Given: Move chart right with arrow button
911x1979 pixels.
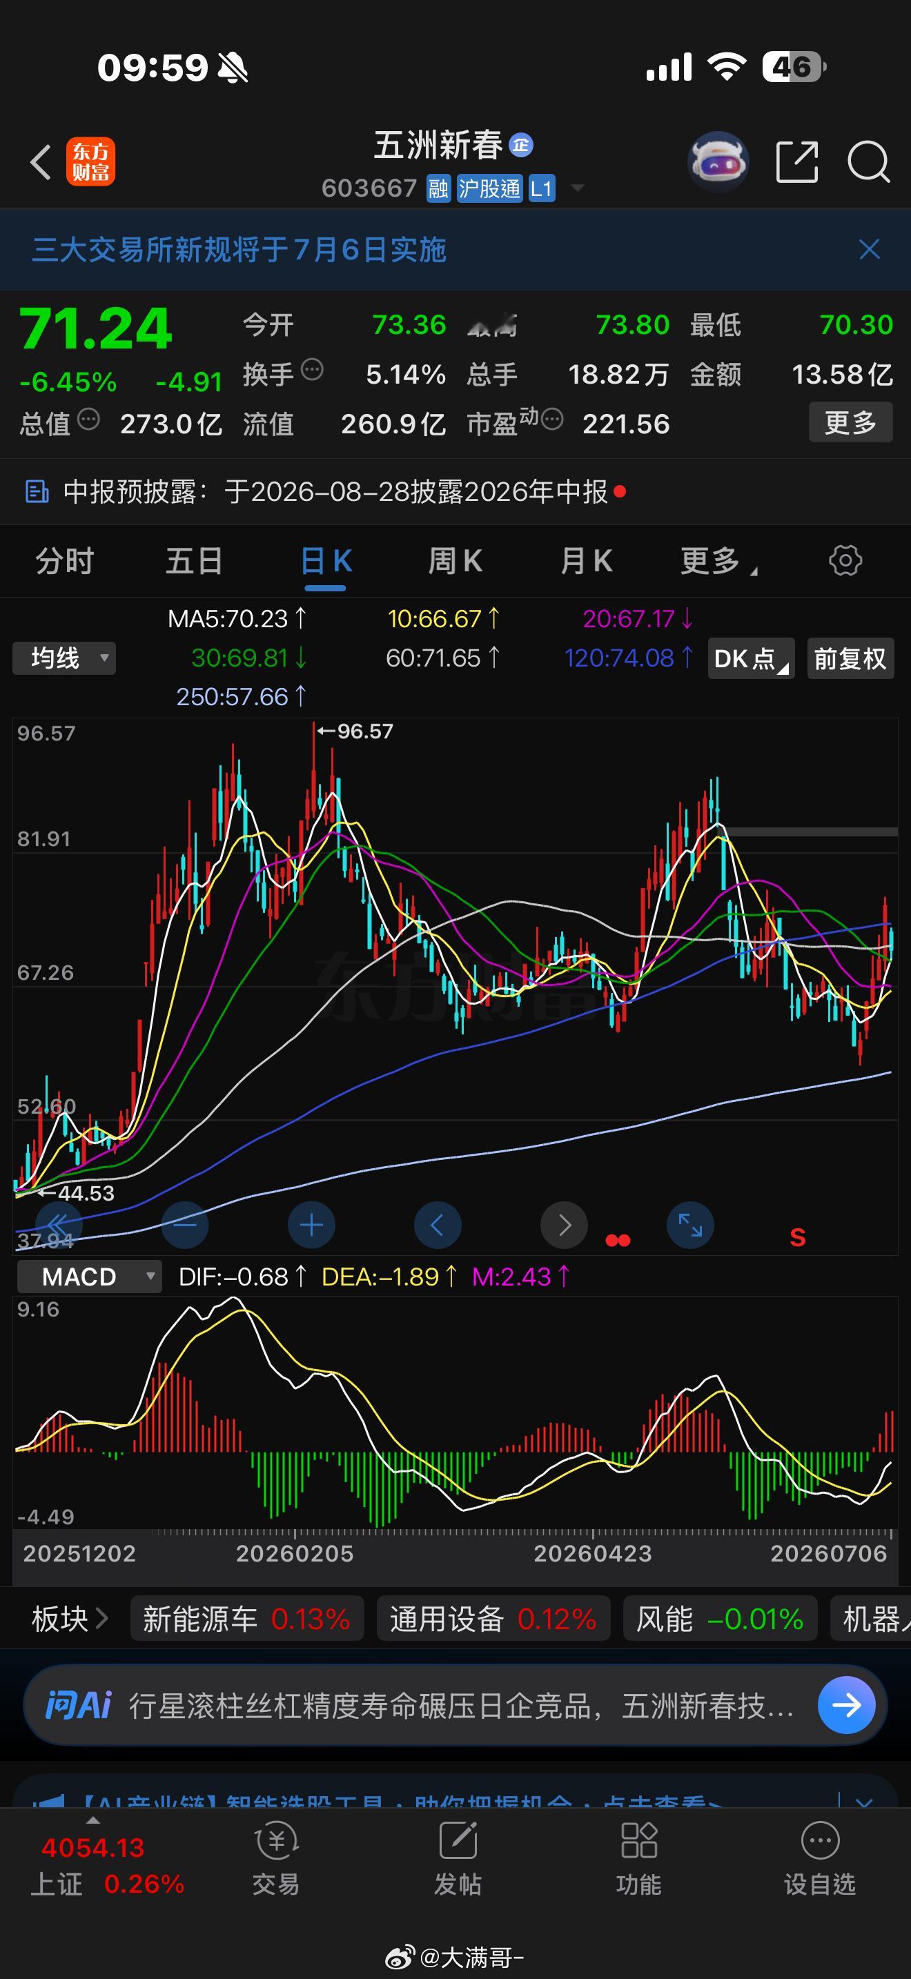Looking at the screenshot, I should pyautogui.click(x=564, y=1225).
